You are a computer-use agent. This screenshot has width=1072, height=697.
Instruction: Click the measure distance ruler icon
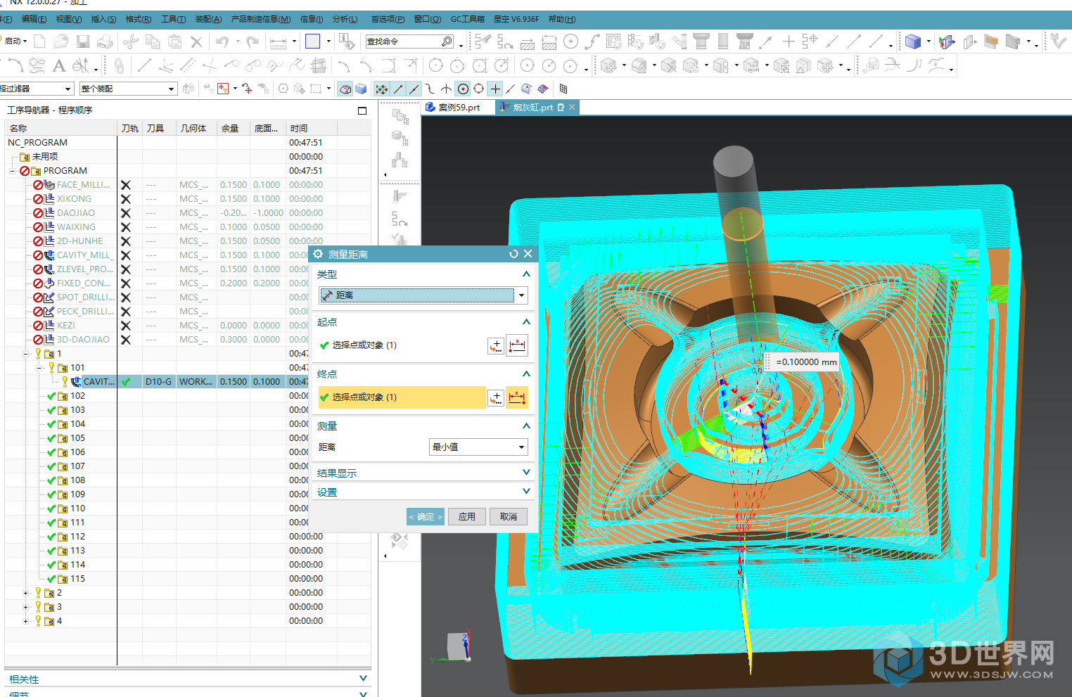click(279, 42)
